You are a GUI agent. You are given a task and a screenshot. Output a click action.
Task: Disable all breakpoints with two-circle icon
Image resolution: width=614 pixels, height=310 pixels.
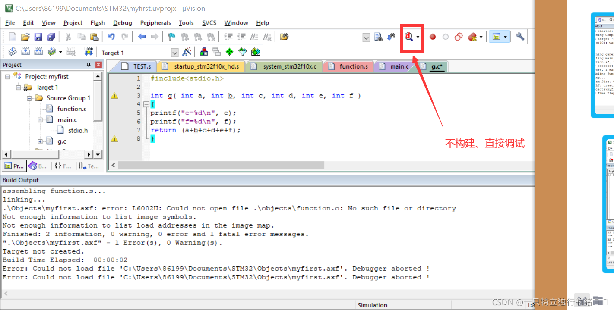459,37
